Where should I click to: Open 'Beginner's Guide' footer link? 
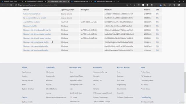point(76,80)
